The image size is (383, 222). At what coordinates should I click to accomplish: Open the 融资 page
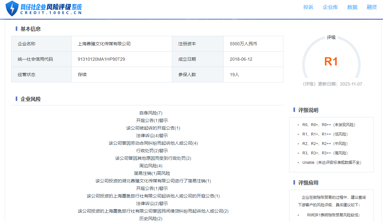click(371, 7)
